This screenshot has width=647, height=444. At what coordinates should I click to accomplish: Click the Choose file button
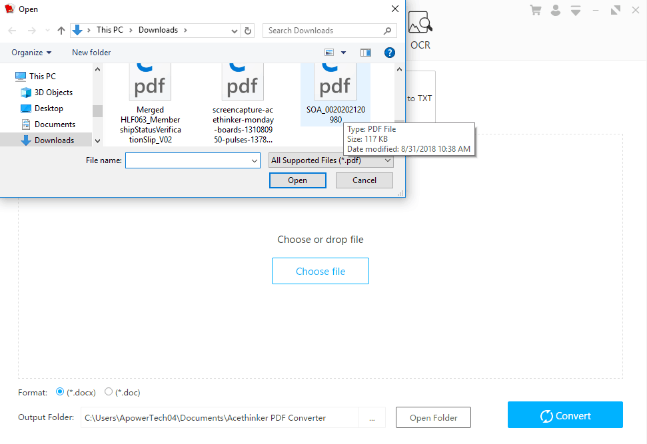click(321, 271)
